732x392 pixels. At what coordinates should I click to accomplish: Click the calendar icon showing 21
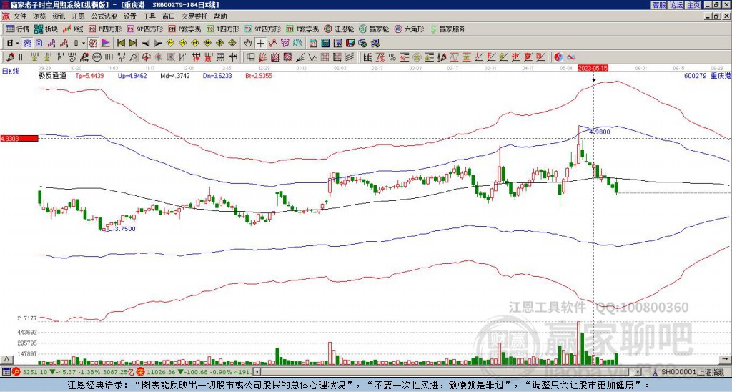click(313, 44)
